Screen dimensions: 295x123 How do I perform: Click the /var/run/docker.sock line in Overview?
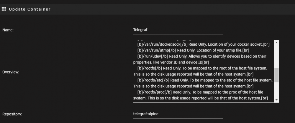coord(203,44)
